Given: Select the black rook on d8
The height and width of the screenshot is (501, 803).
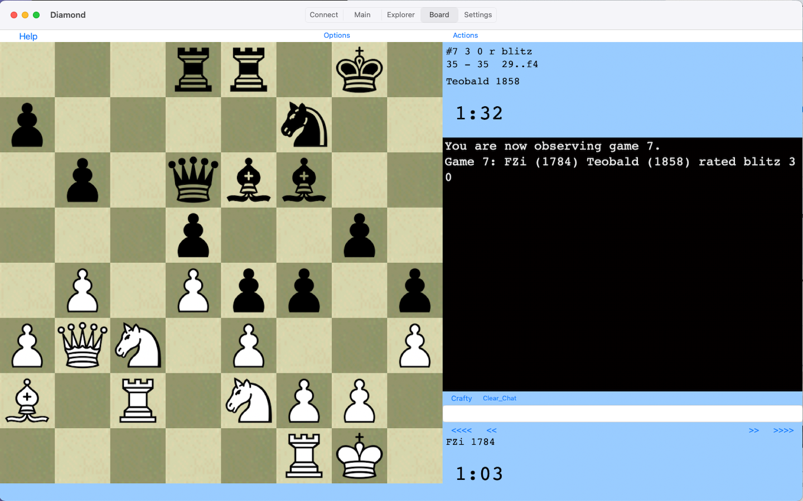Looking at the screenshot, I should (x=194, y=70).
